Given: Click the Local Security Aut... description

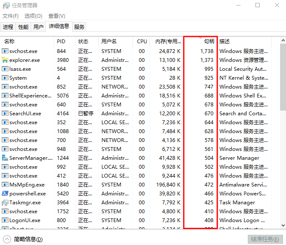Looking at the screenshot, I should [x=243, y=69].
